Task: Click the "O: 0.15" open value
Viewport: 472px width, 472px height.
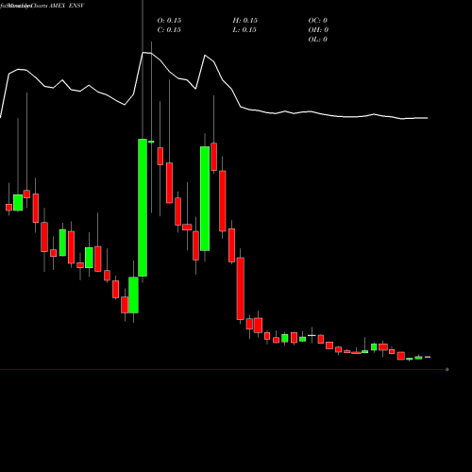Action: click(169, 21)
